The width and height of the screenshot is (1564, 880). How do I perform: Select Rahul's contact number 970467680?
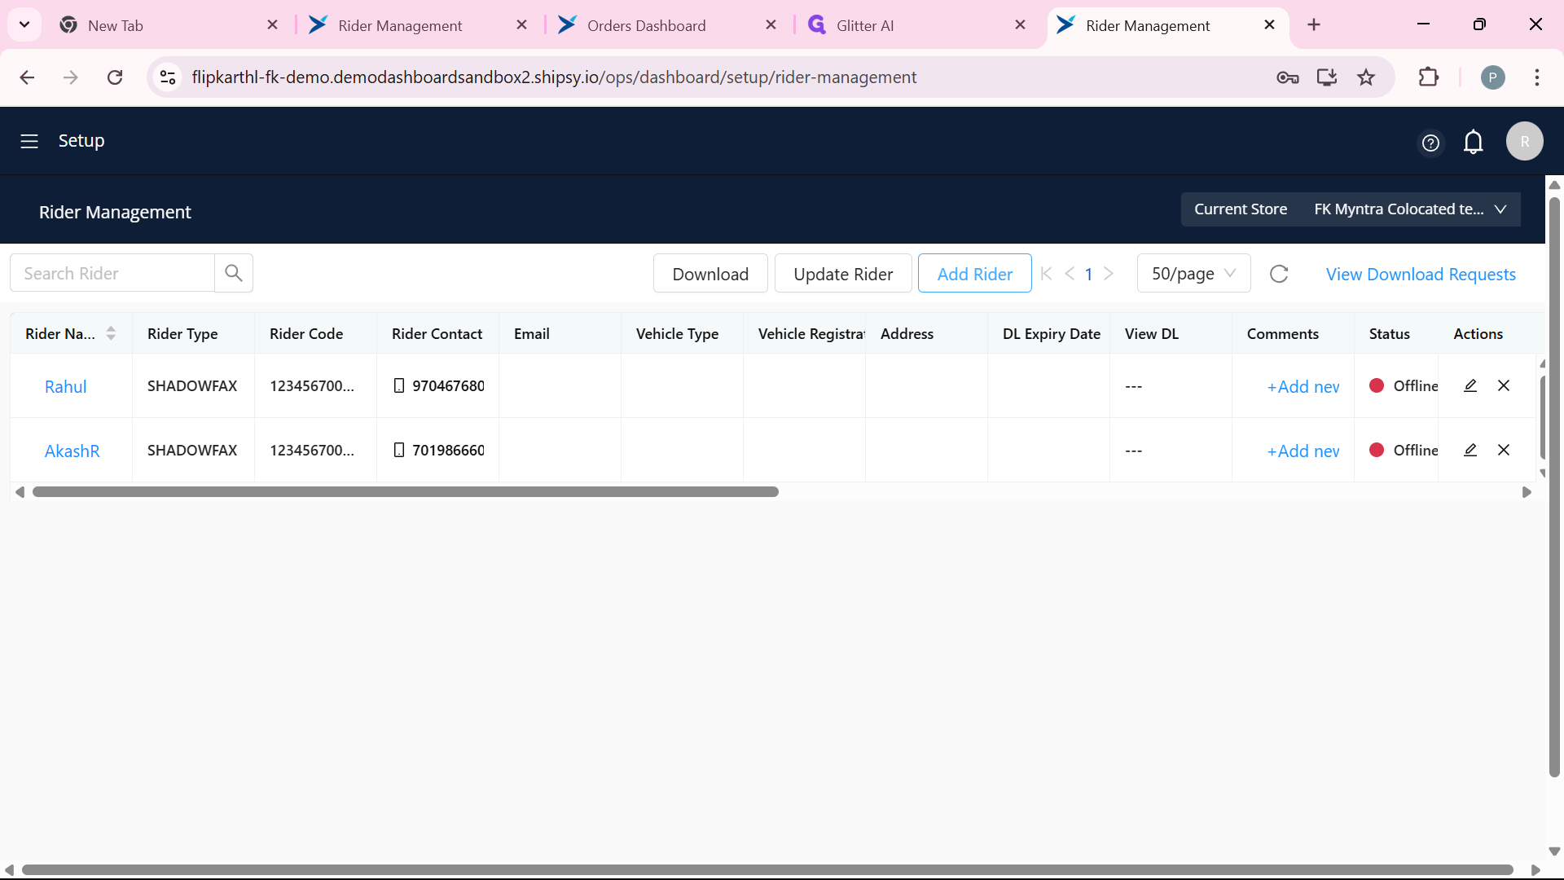coord(448,385)
